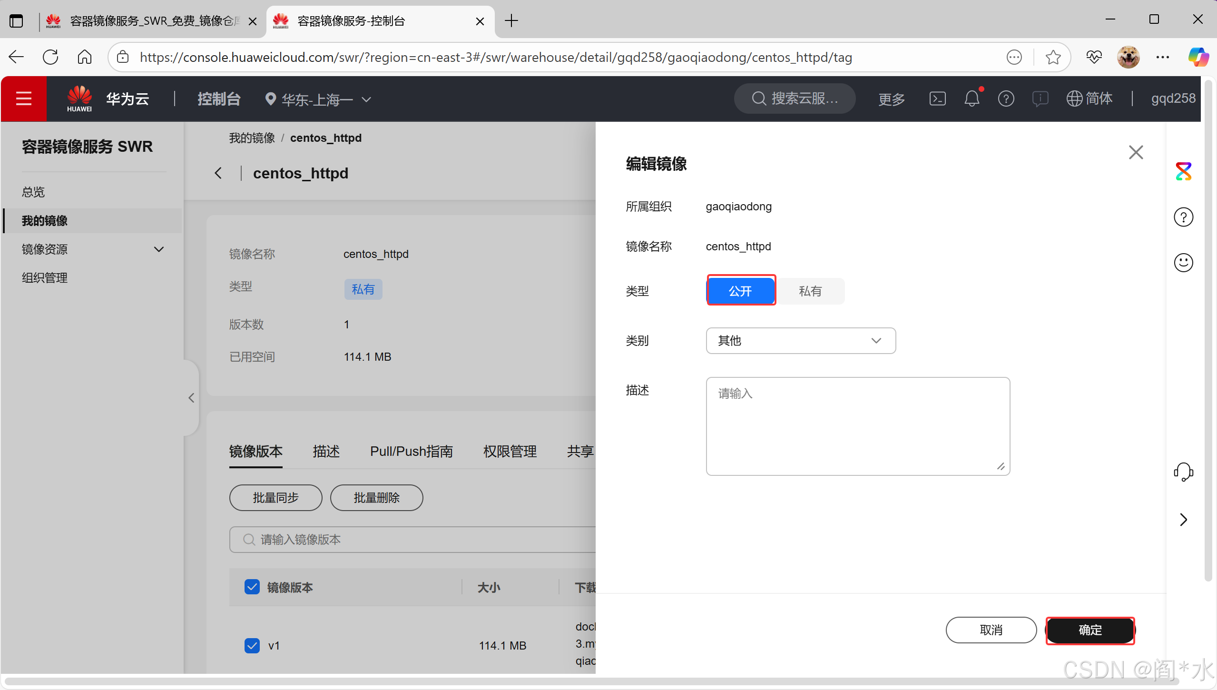The image size is (1217, 690).
Task: Switch to the 权限管理 tab
Action: point(510,451)
